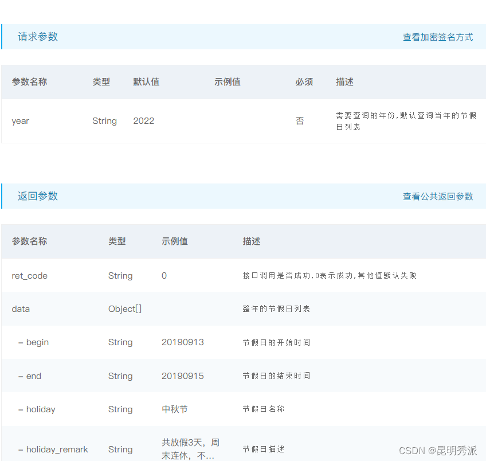486x461 pixels.
Task: Click the description 节假日的结束时间
Action: (x=276, y=376)
